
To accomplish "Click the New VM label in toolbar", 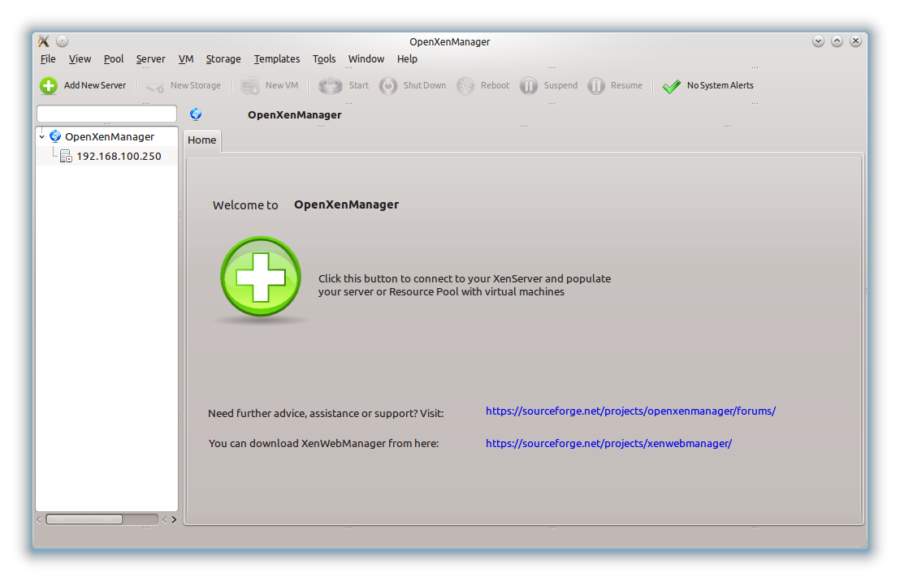I will [x=281, y=85].
